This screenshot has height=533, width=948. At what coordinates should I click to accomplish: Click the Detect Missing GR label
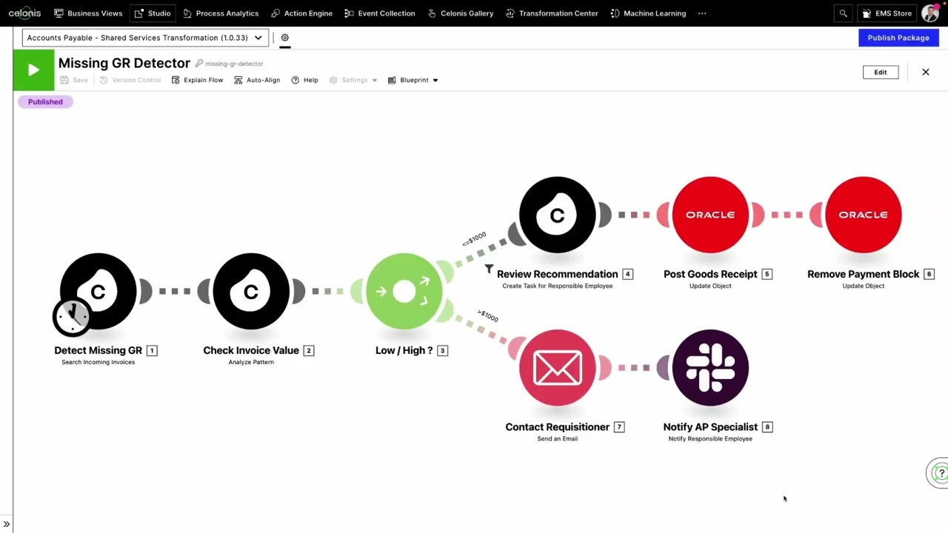click(98, 350)
